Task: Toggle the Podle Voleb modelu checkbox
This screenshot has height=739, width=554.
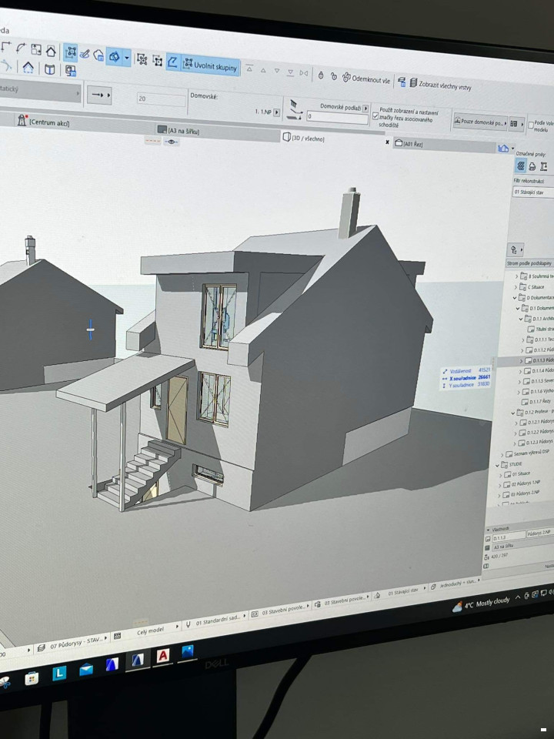Action: [x=531, y=125]
